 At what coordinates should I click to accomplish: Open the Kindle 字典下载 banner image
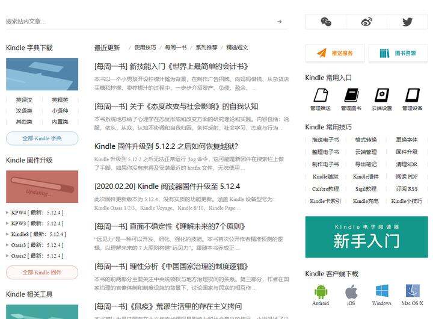pos(42,74)
